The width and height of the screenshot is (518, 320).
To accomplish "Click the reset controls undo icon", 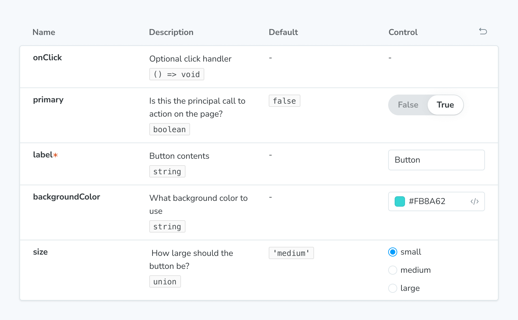I will click(x=483, y=31).
